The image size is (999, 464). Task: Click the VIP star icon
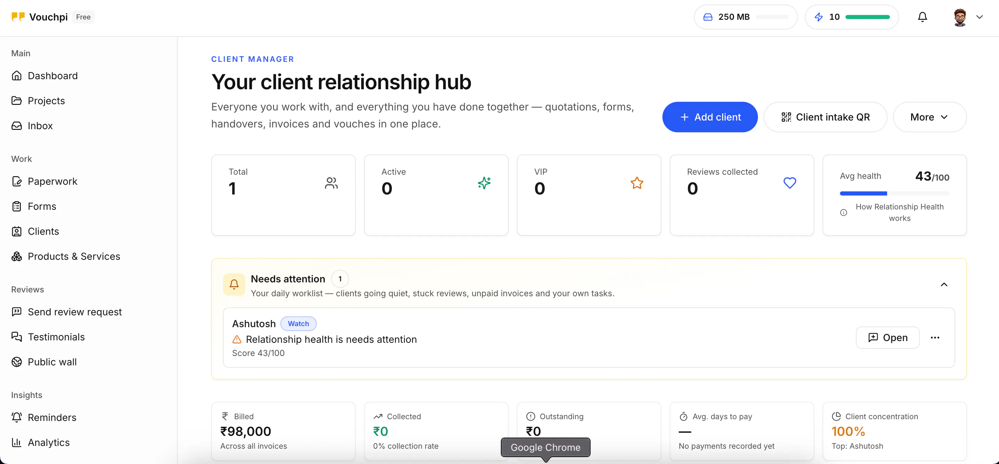click(637, 183)
